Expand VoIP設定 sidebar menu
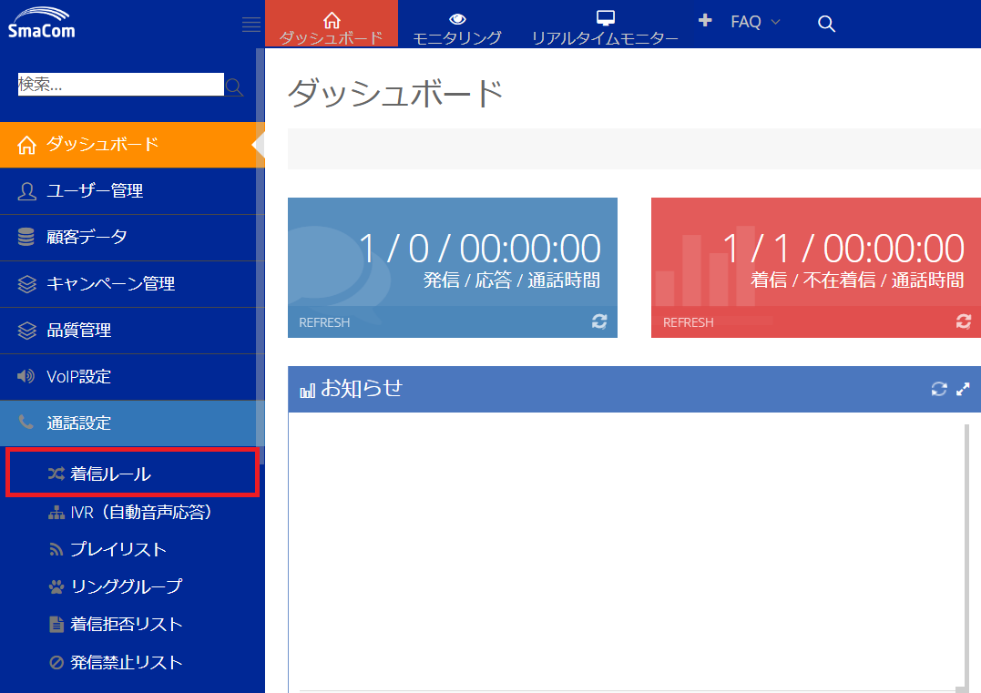The image size is (981, 693). [132, 376]
